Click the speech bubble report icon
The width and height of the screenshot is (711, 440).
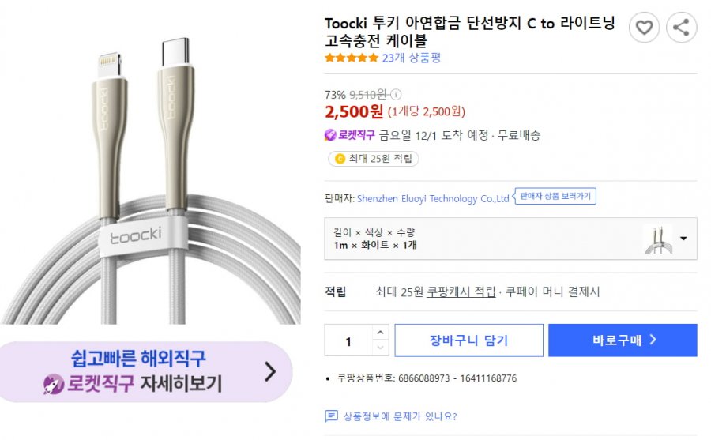coord(332,416)
